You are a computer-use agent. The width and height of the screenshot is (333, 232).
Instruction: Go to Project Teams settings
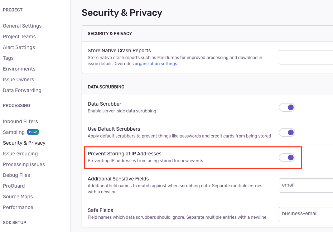[19, 37]
